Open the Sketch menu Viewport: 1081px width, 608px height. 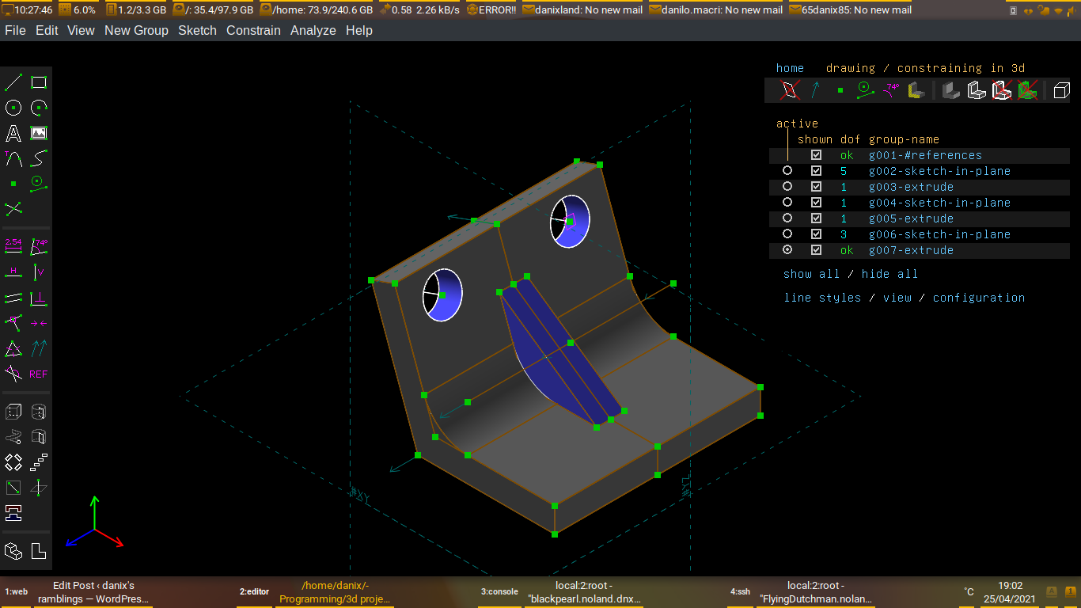coord(197,30)
